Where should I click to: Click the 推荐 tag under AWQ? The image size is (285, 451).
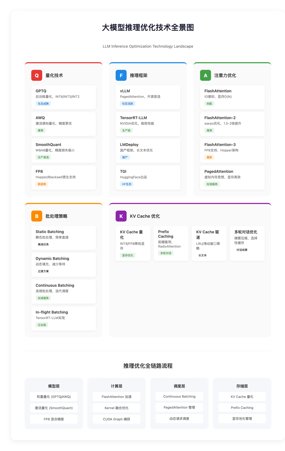click(x=40, y=131)
